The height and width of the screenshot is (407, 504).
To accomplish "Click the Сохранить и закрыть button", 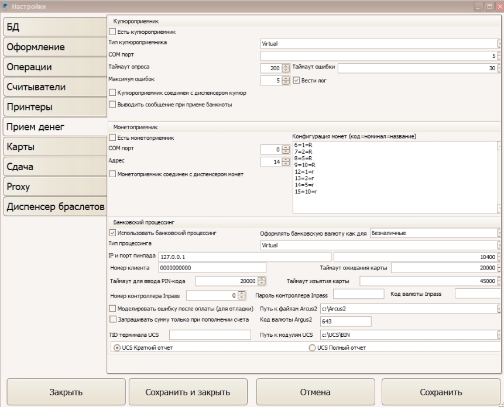I will click(188, 392).
